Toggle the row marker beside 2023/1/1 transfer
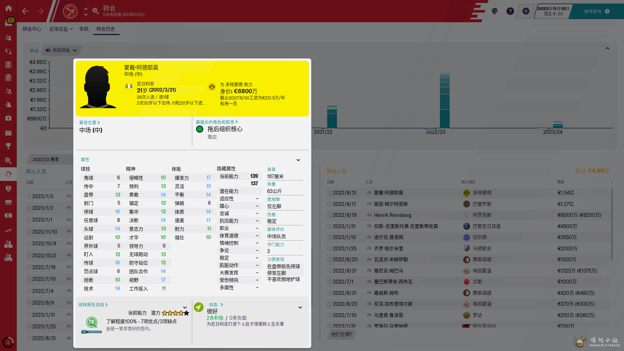 coord(29,220)
